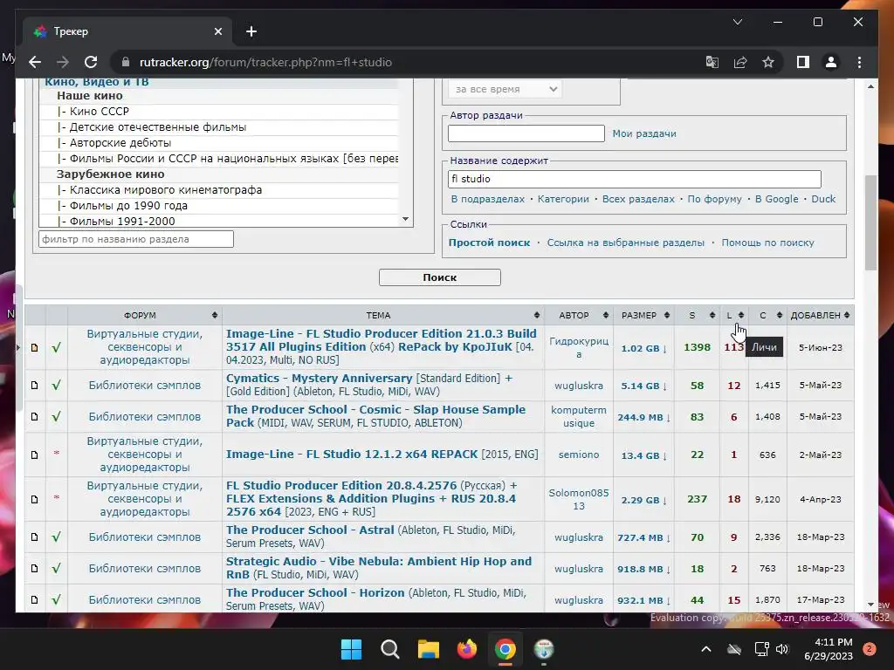The width and height of the screenshot is (894, 670).
Task: Click the Поиск search button
Action: click(440, 277)
